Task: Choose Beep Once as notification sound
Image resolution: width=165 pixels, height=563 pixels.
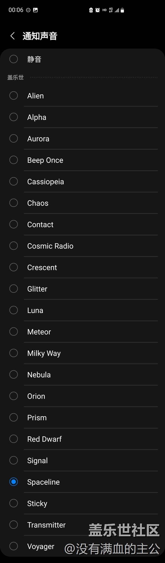Action: pos(45,160)
